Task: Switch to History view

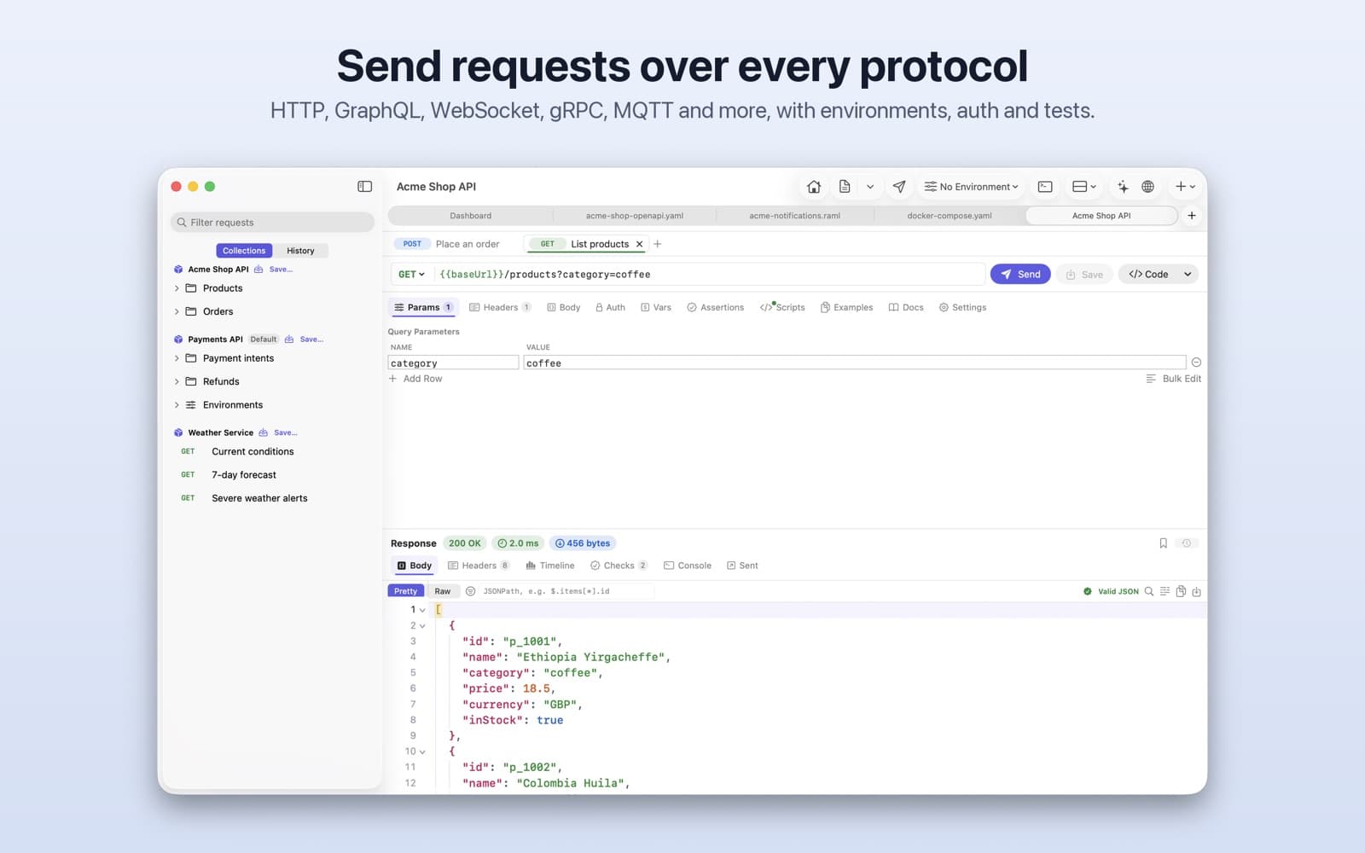Action: [x=300, y=251]
